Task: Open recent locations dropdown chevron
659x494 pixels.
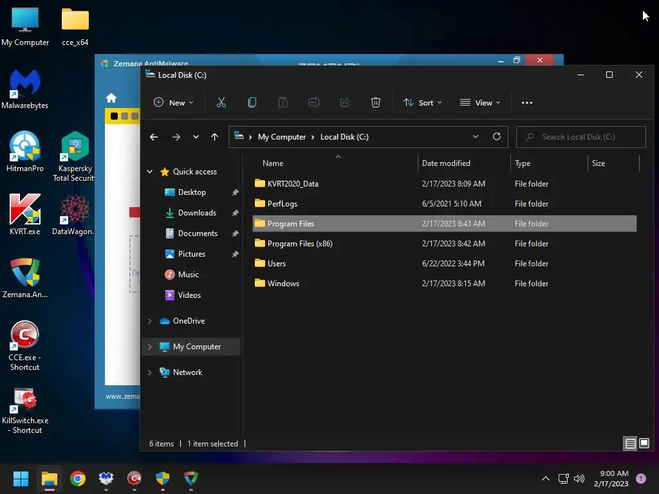Action: pyautogui.click(x=196, y=137)
